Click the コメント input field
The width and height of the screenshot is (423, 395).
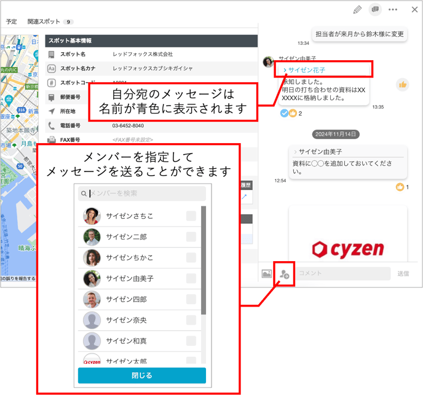(x=343, y=273)
